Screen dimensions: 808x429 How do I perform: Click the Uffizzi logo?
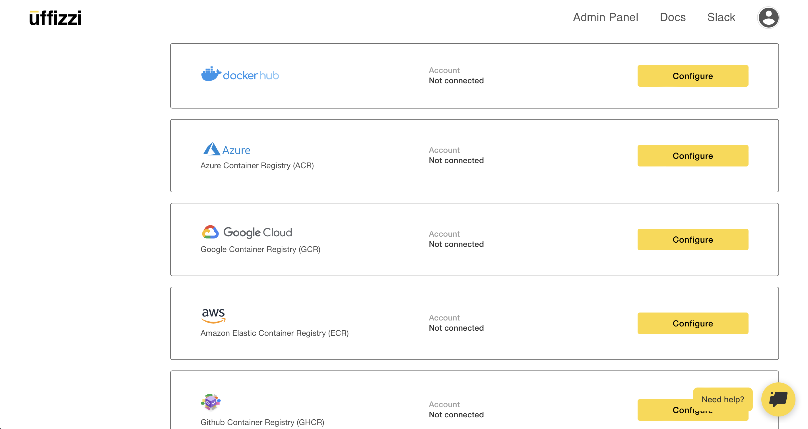pos(55,18)
